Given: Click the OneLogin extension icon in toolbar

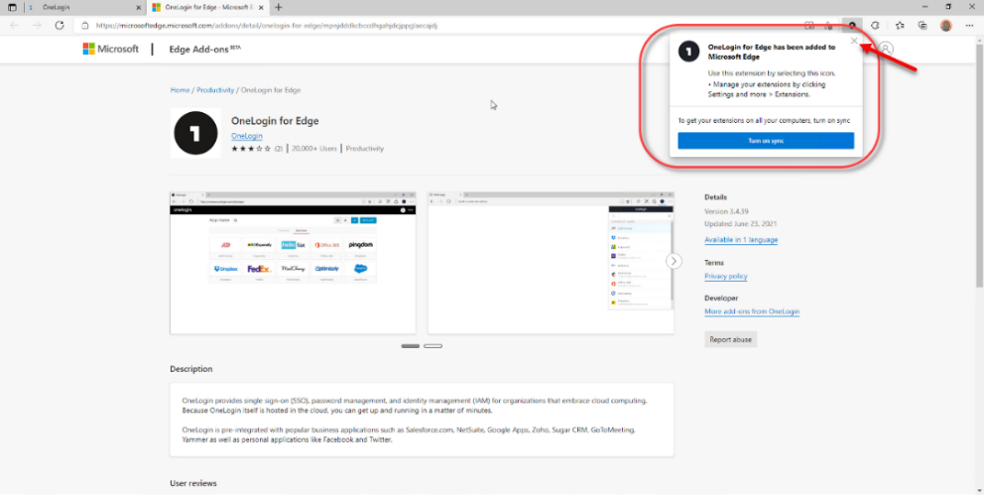Looking at the screenshot, I should [x=851, y=25].
